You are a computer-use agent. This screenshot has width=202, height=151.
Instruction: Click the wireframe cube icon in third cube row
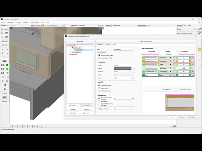[3, 73]
